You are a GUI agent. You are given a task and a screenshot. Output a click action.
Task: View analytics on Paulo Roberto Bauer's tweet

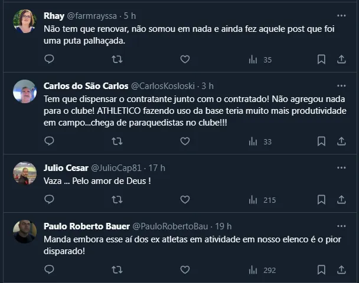pyautogui.click(x=262, y=270)
